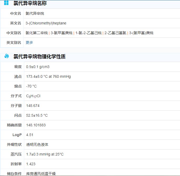Select the refractive index 1.423

click(x=31, y=164)
